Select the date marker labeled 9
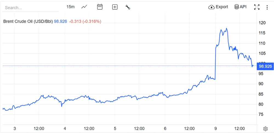 (215, 128)
